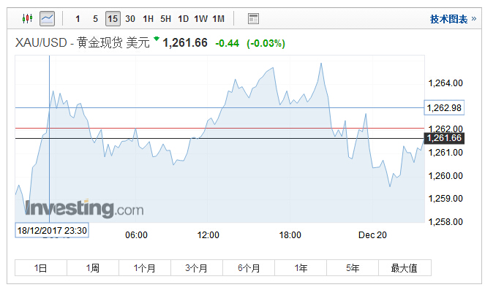Select the 1个月 range tab
This screenshot has height=290, width=485.
[145, 268]
